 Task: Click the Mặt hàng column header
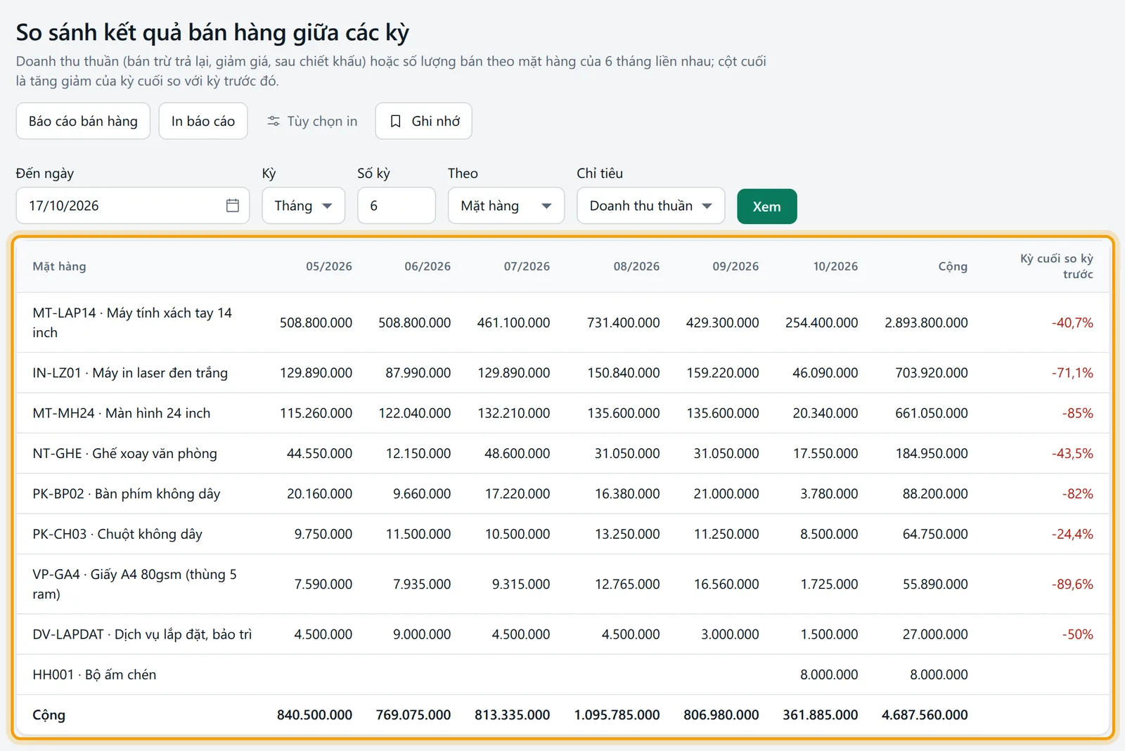click(59, 266)
